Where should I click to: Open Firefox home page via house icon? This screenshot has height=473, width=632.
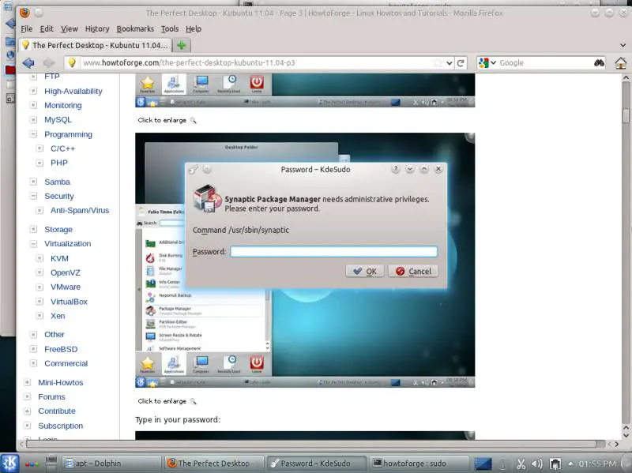coord(620,63)
